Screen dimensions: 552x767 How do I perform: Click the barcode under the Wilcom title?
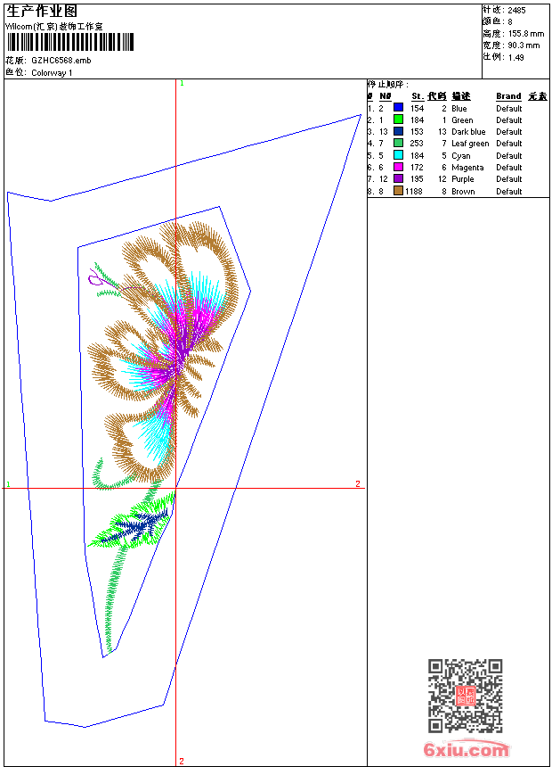pyautogui.click(x=70, y=43)
